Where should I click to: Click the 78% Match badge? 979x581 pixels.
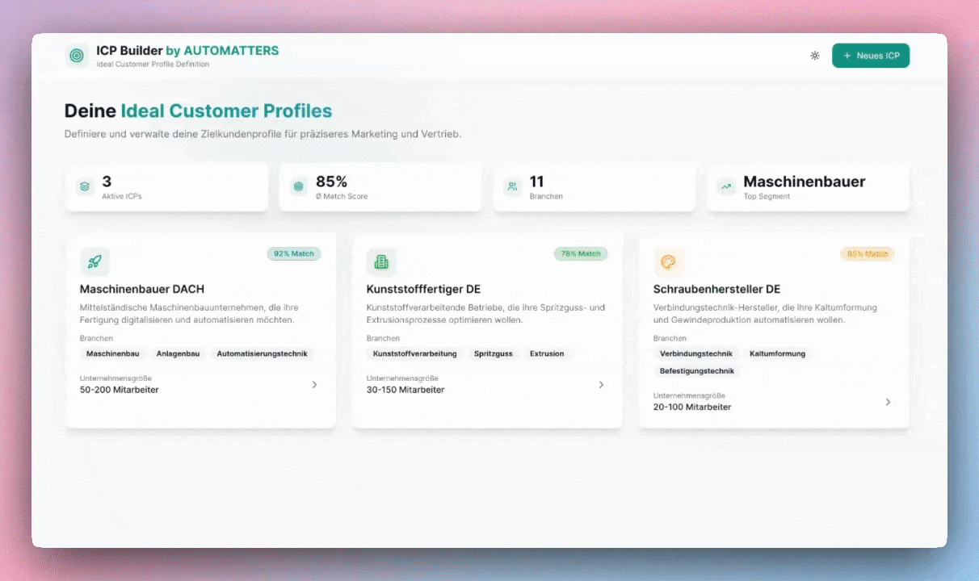coord(580,253)
